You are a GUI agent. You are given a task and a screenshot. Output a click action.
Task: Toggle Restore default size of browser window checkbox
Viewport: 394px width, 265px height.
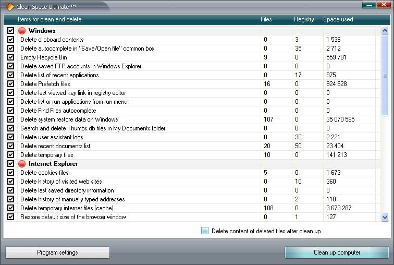click(10, 216)
